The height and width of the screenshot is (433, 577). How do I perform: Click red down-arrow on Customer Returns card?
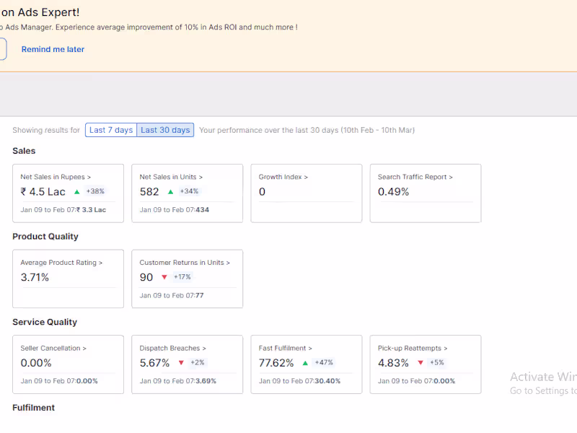click(x=162, y=277)
